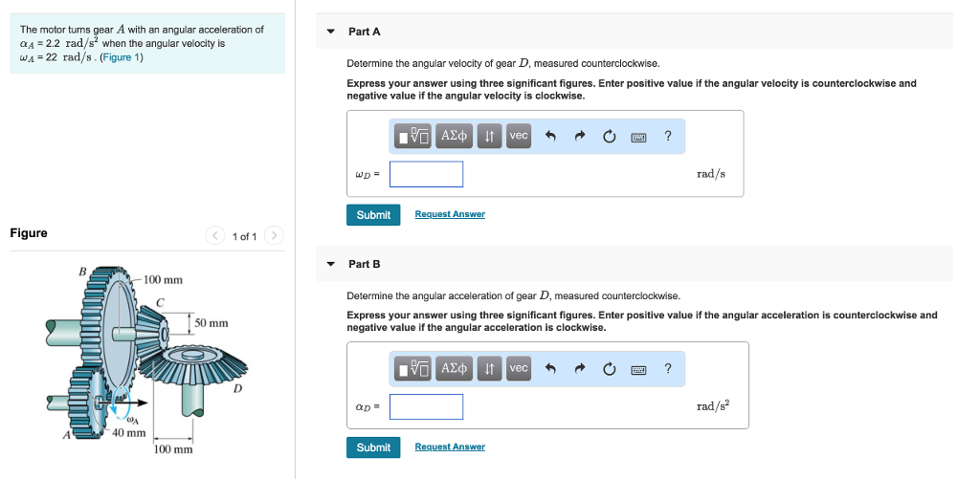Open Greek symbols palette in Part B

coord(455,369)
